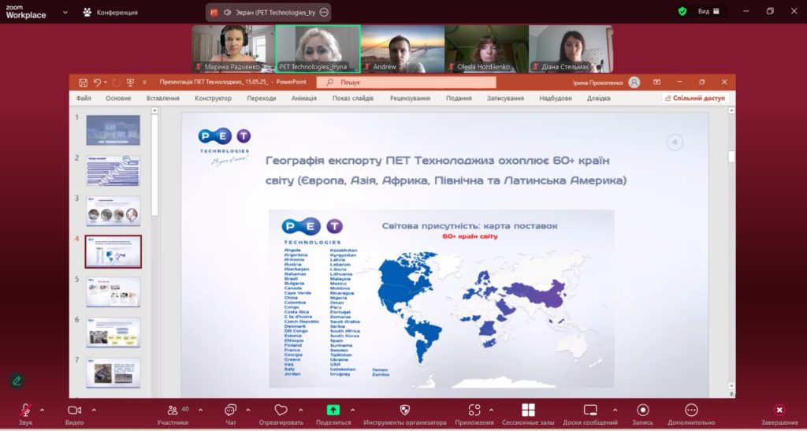Screen dimensions: 807x431
Task: Open the Показ слайдів ribbon tab
Action: pyautogui.click(x=353, y=98)
